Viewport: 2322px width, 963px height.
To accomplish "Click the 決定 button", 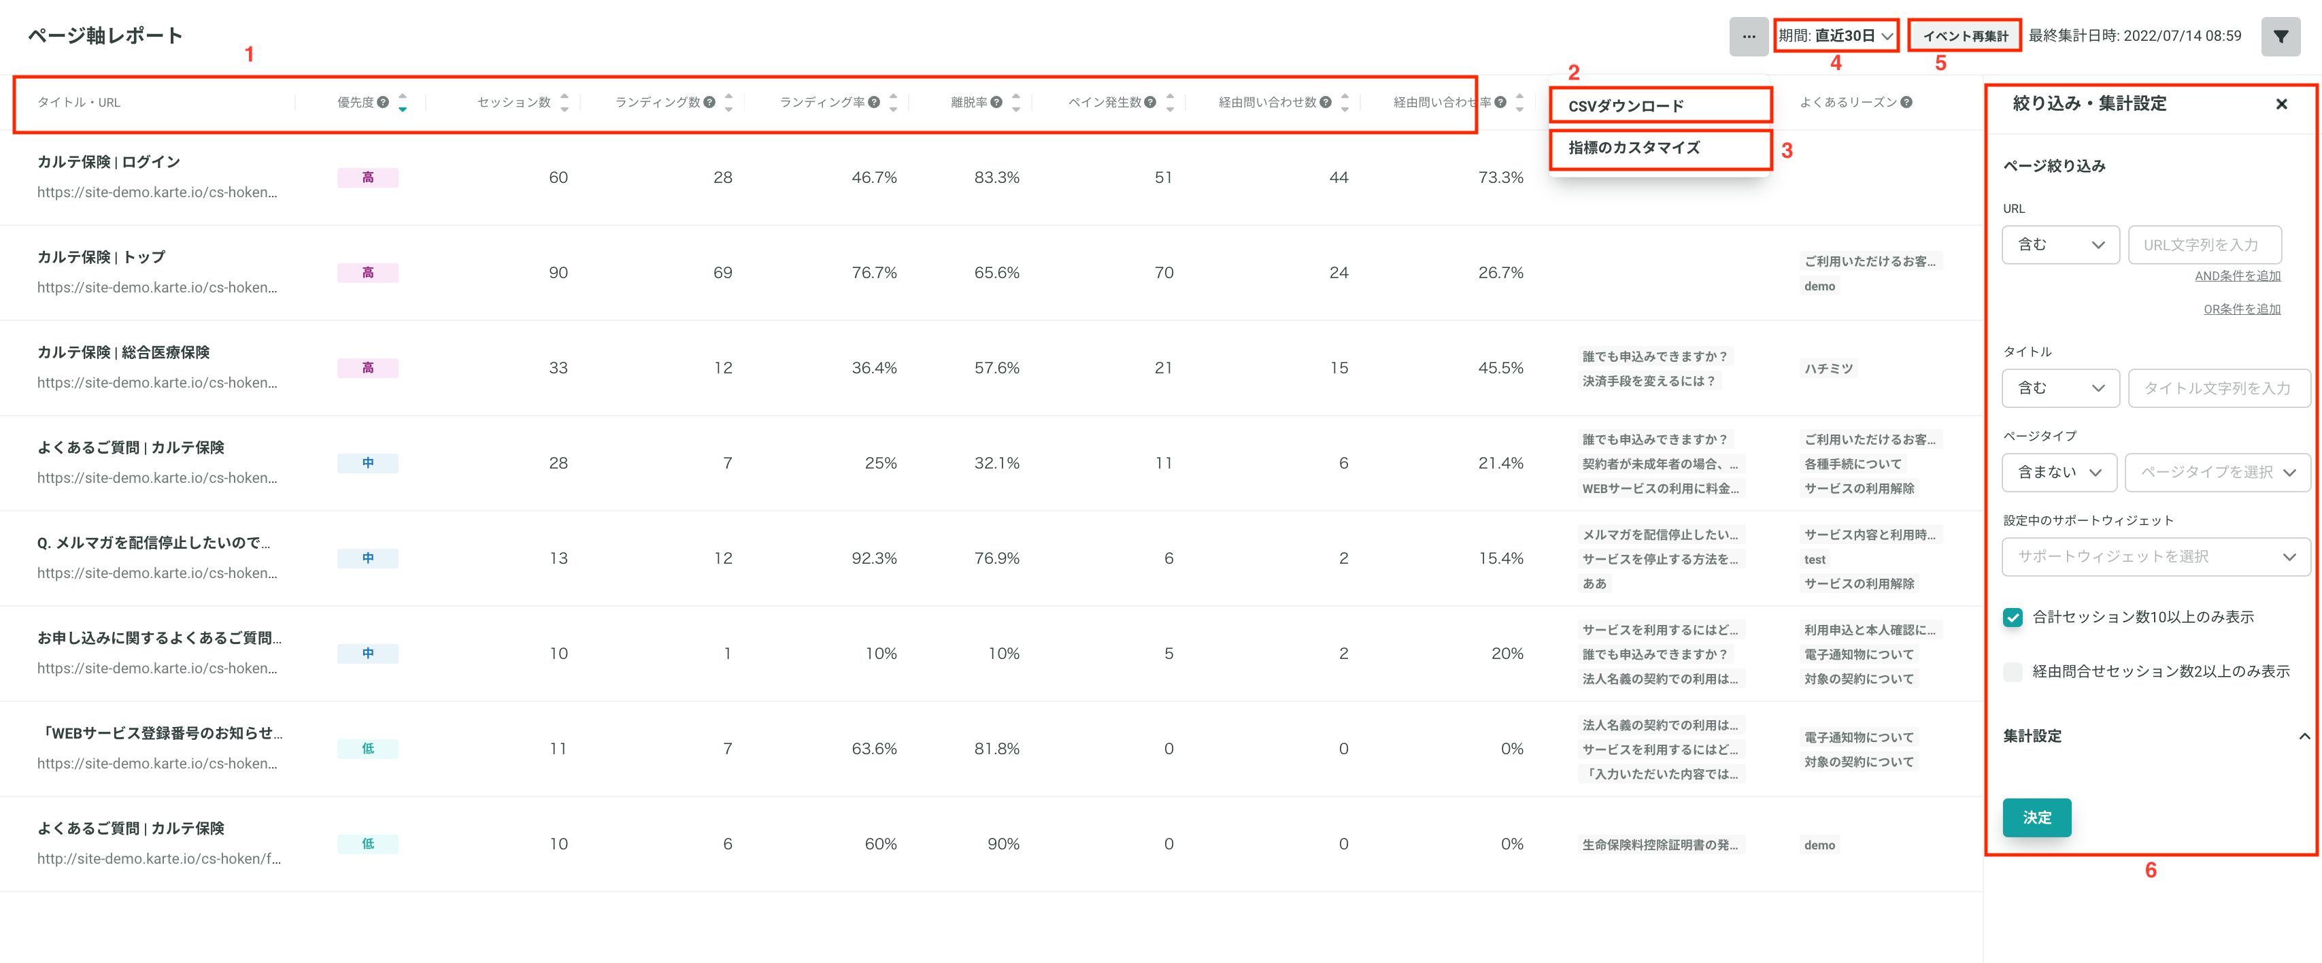I will tap(2036, 817).
